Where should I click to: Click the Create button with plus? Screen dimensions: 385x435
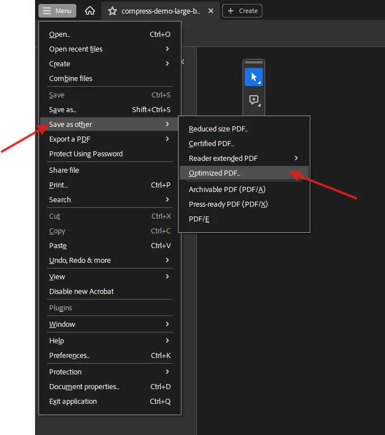242,11
